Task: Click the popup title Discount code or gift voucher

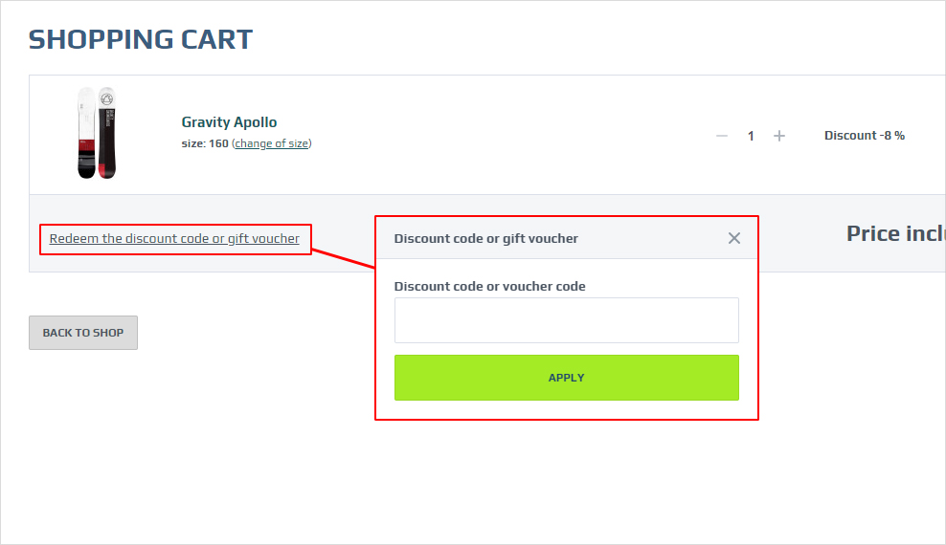Action: [x=485, y=238]
